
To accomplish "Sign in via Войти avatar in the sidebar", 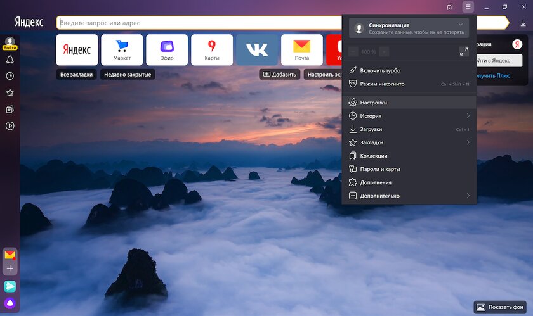I will tap(10, 44).
